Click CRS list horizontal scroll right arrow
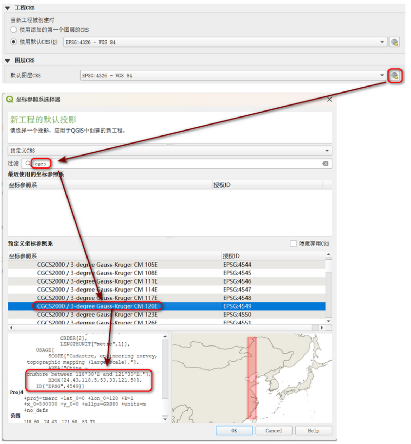The image size is (411, 444). coord(322,328)
